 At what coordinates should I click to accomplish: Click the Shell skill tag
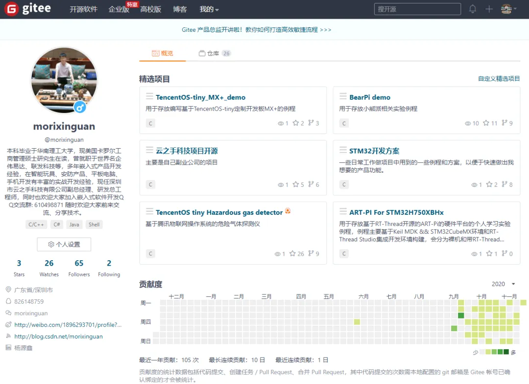94,225
